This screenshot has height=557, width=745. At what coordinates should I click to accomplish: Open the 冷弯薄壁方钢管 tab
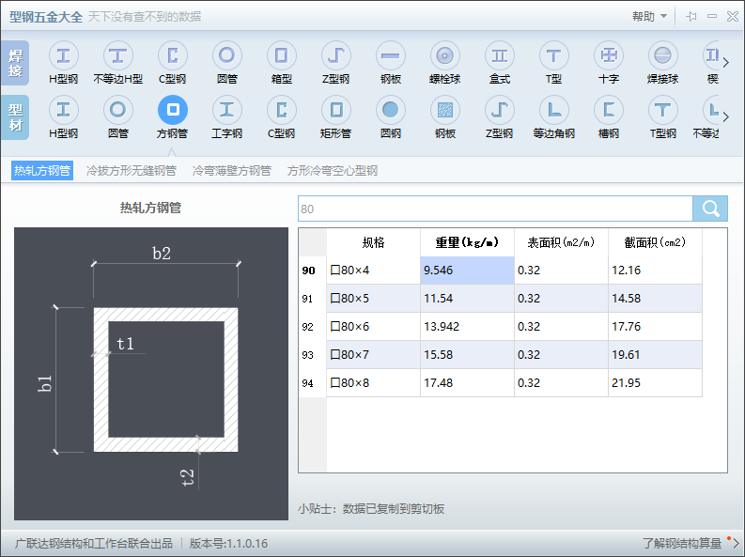(x=231, y=171)
